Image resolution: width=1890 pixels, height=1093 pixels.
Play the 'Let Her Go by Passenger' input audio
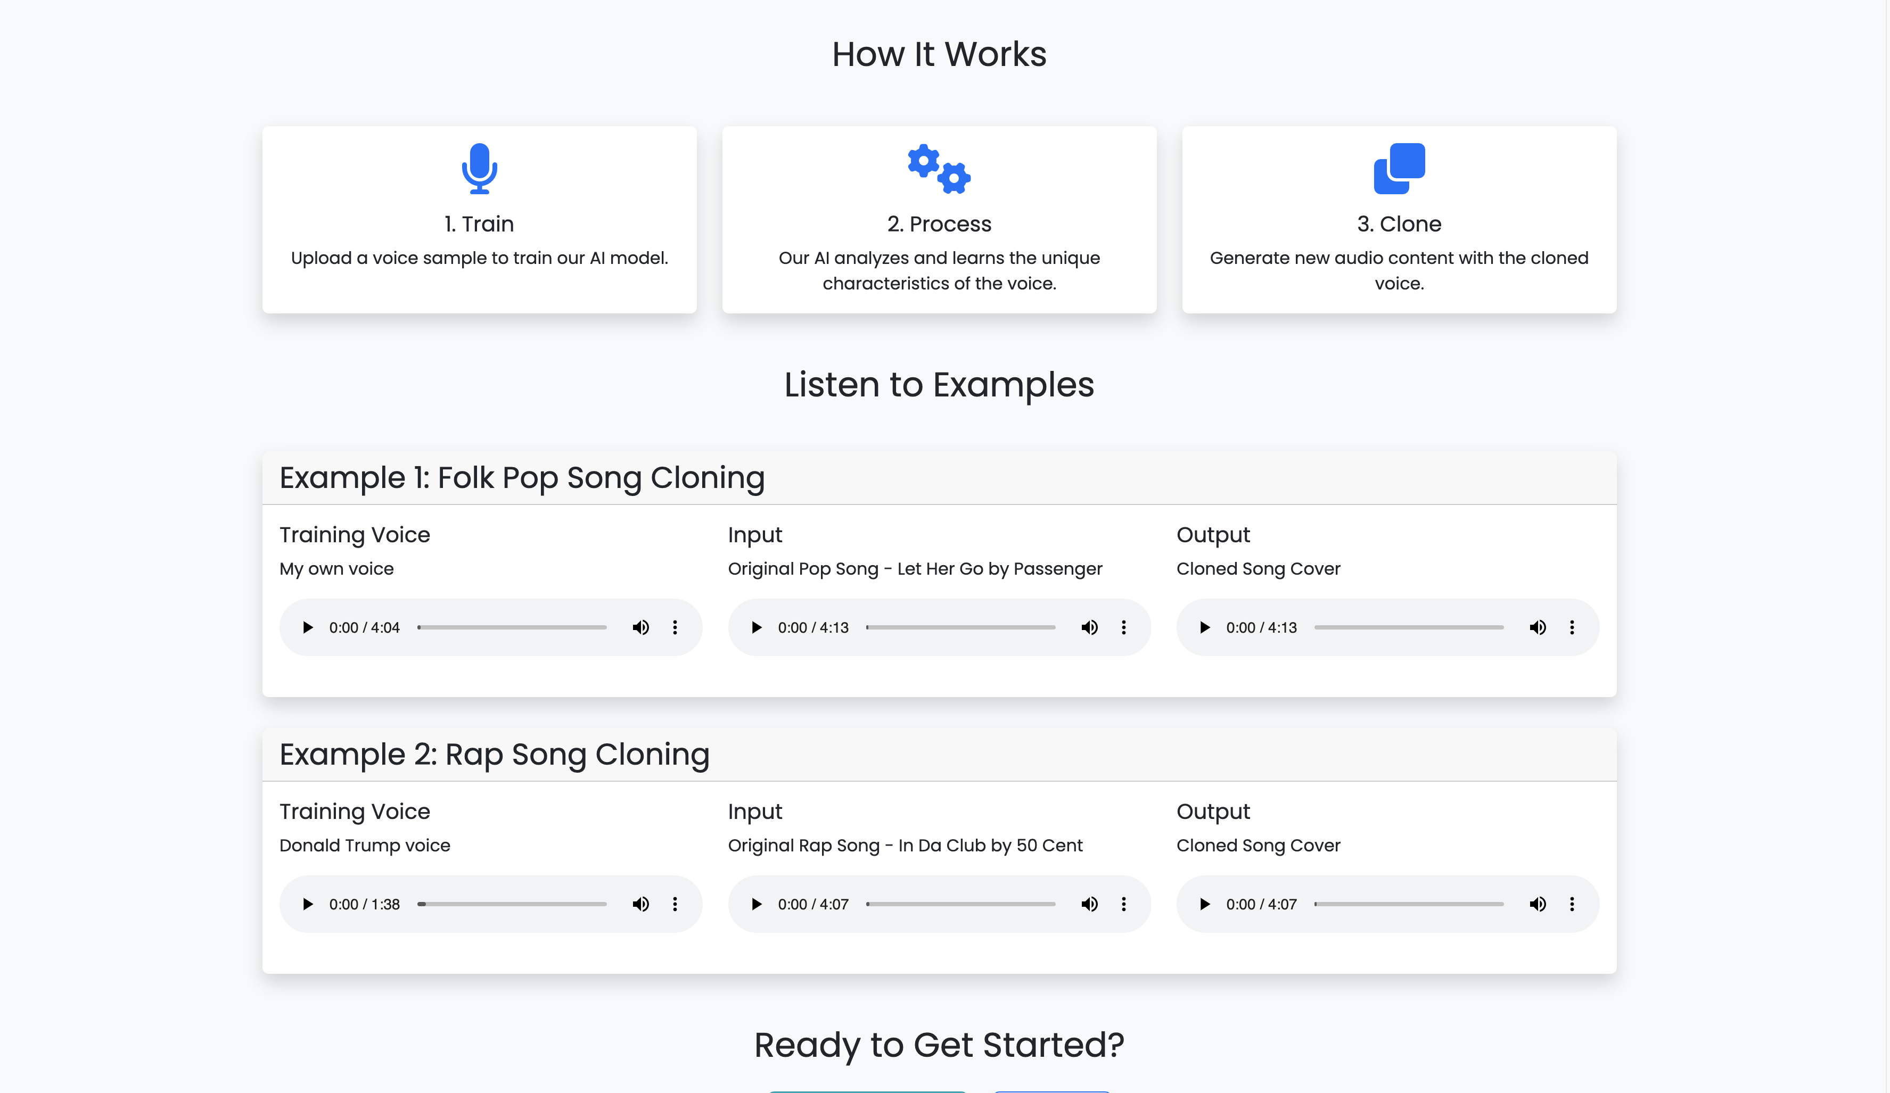click(x=756, y=627)
